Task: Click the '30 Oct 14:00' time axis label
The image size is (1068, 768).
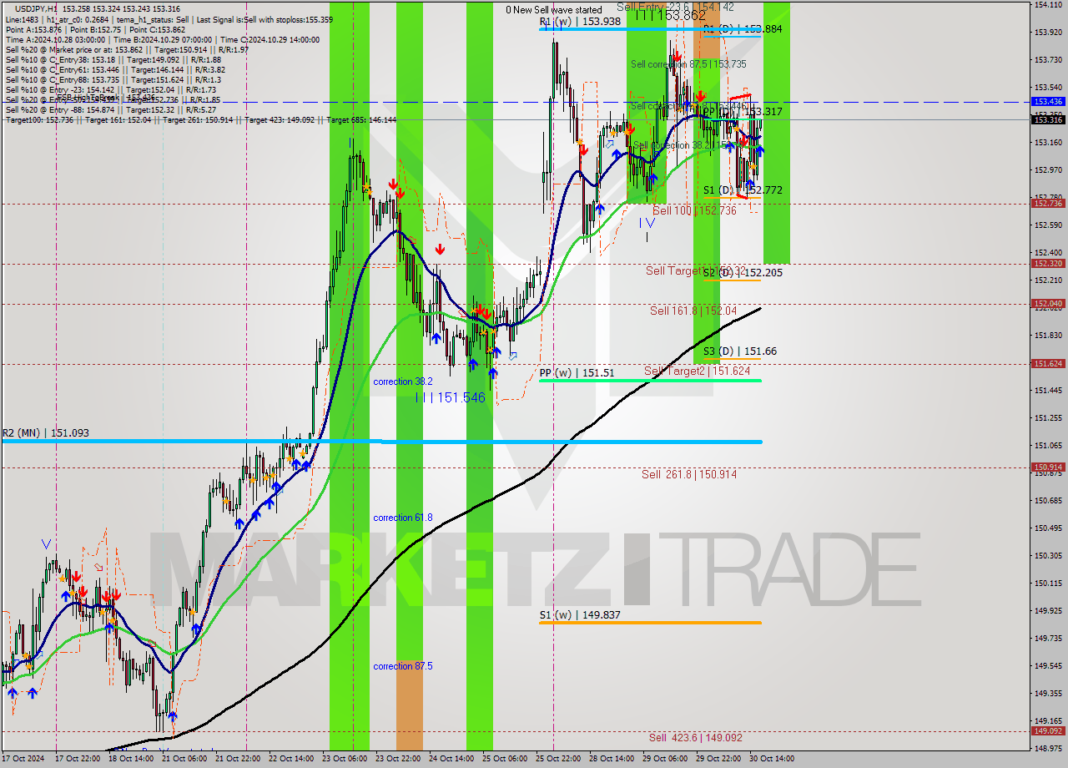Action: [772, 759]
